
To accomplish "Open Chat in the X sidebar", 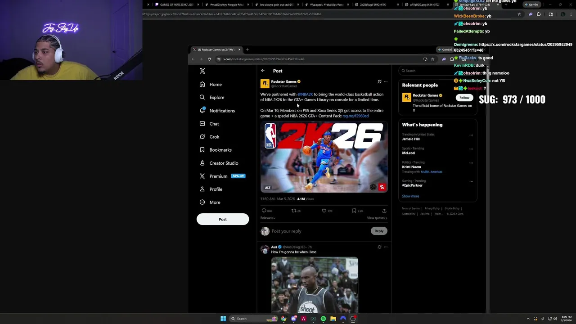I will (x=209, y=124).
